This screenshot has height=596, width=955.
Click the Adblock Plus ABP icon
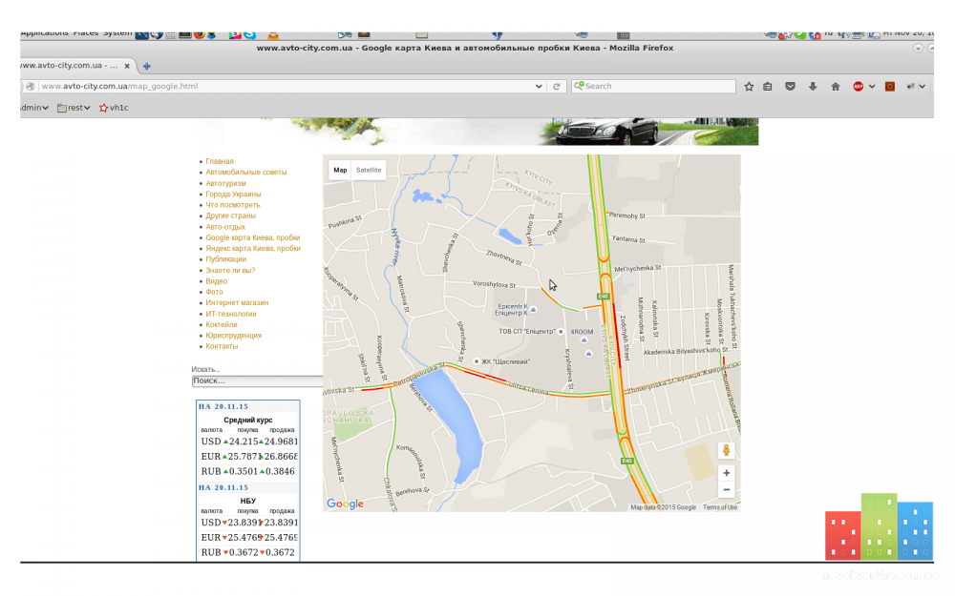(859, 87)
